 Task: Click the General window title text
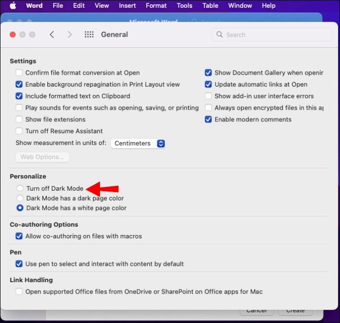[114, 34]
